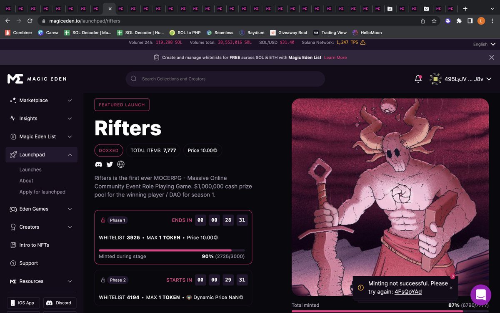Open the notifications bell

coord(418,79)
